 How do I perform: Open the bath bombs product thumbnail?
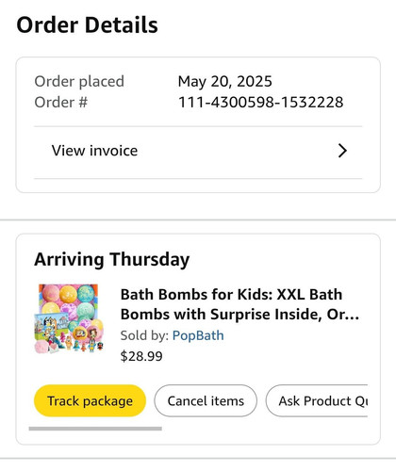pyautogui.click(x=69, y=319)
